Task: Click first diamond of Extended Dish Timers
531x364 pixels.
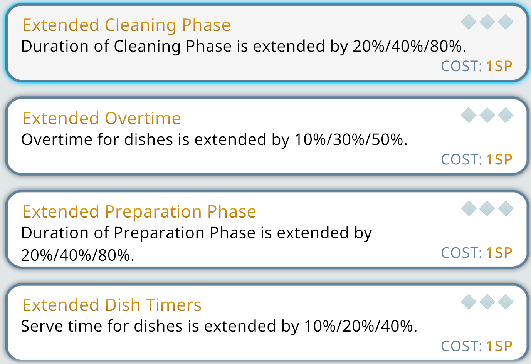Action: pos(469,302)
